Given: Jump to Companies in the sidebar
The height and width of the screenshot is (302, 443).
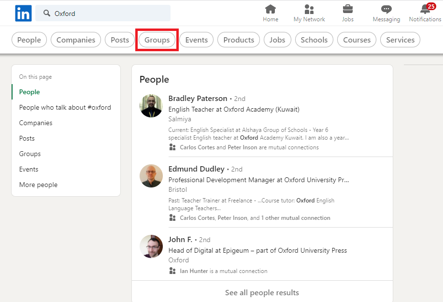Looking at the screenshot, I should 36,123.
